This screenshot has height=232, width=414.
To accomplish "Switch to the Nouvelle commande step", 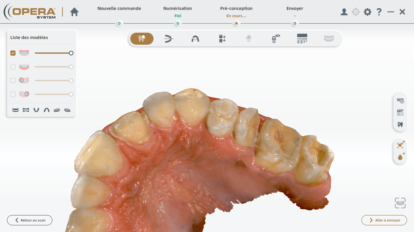I will click(119, 9).
